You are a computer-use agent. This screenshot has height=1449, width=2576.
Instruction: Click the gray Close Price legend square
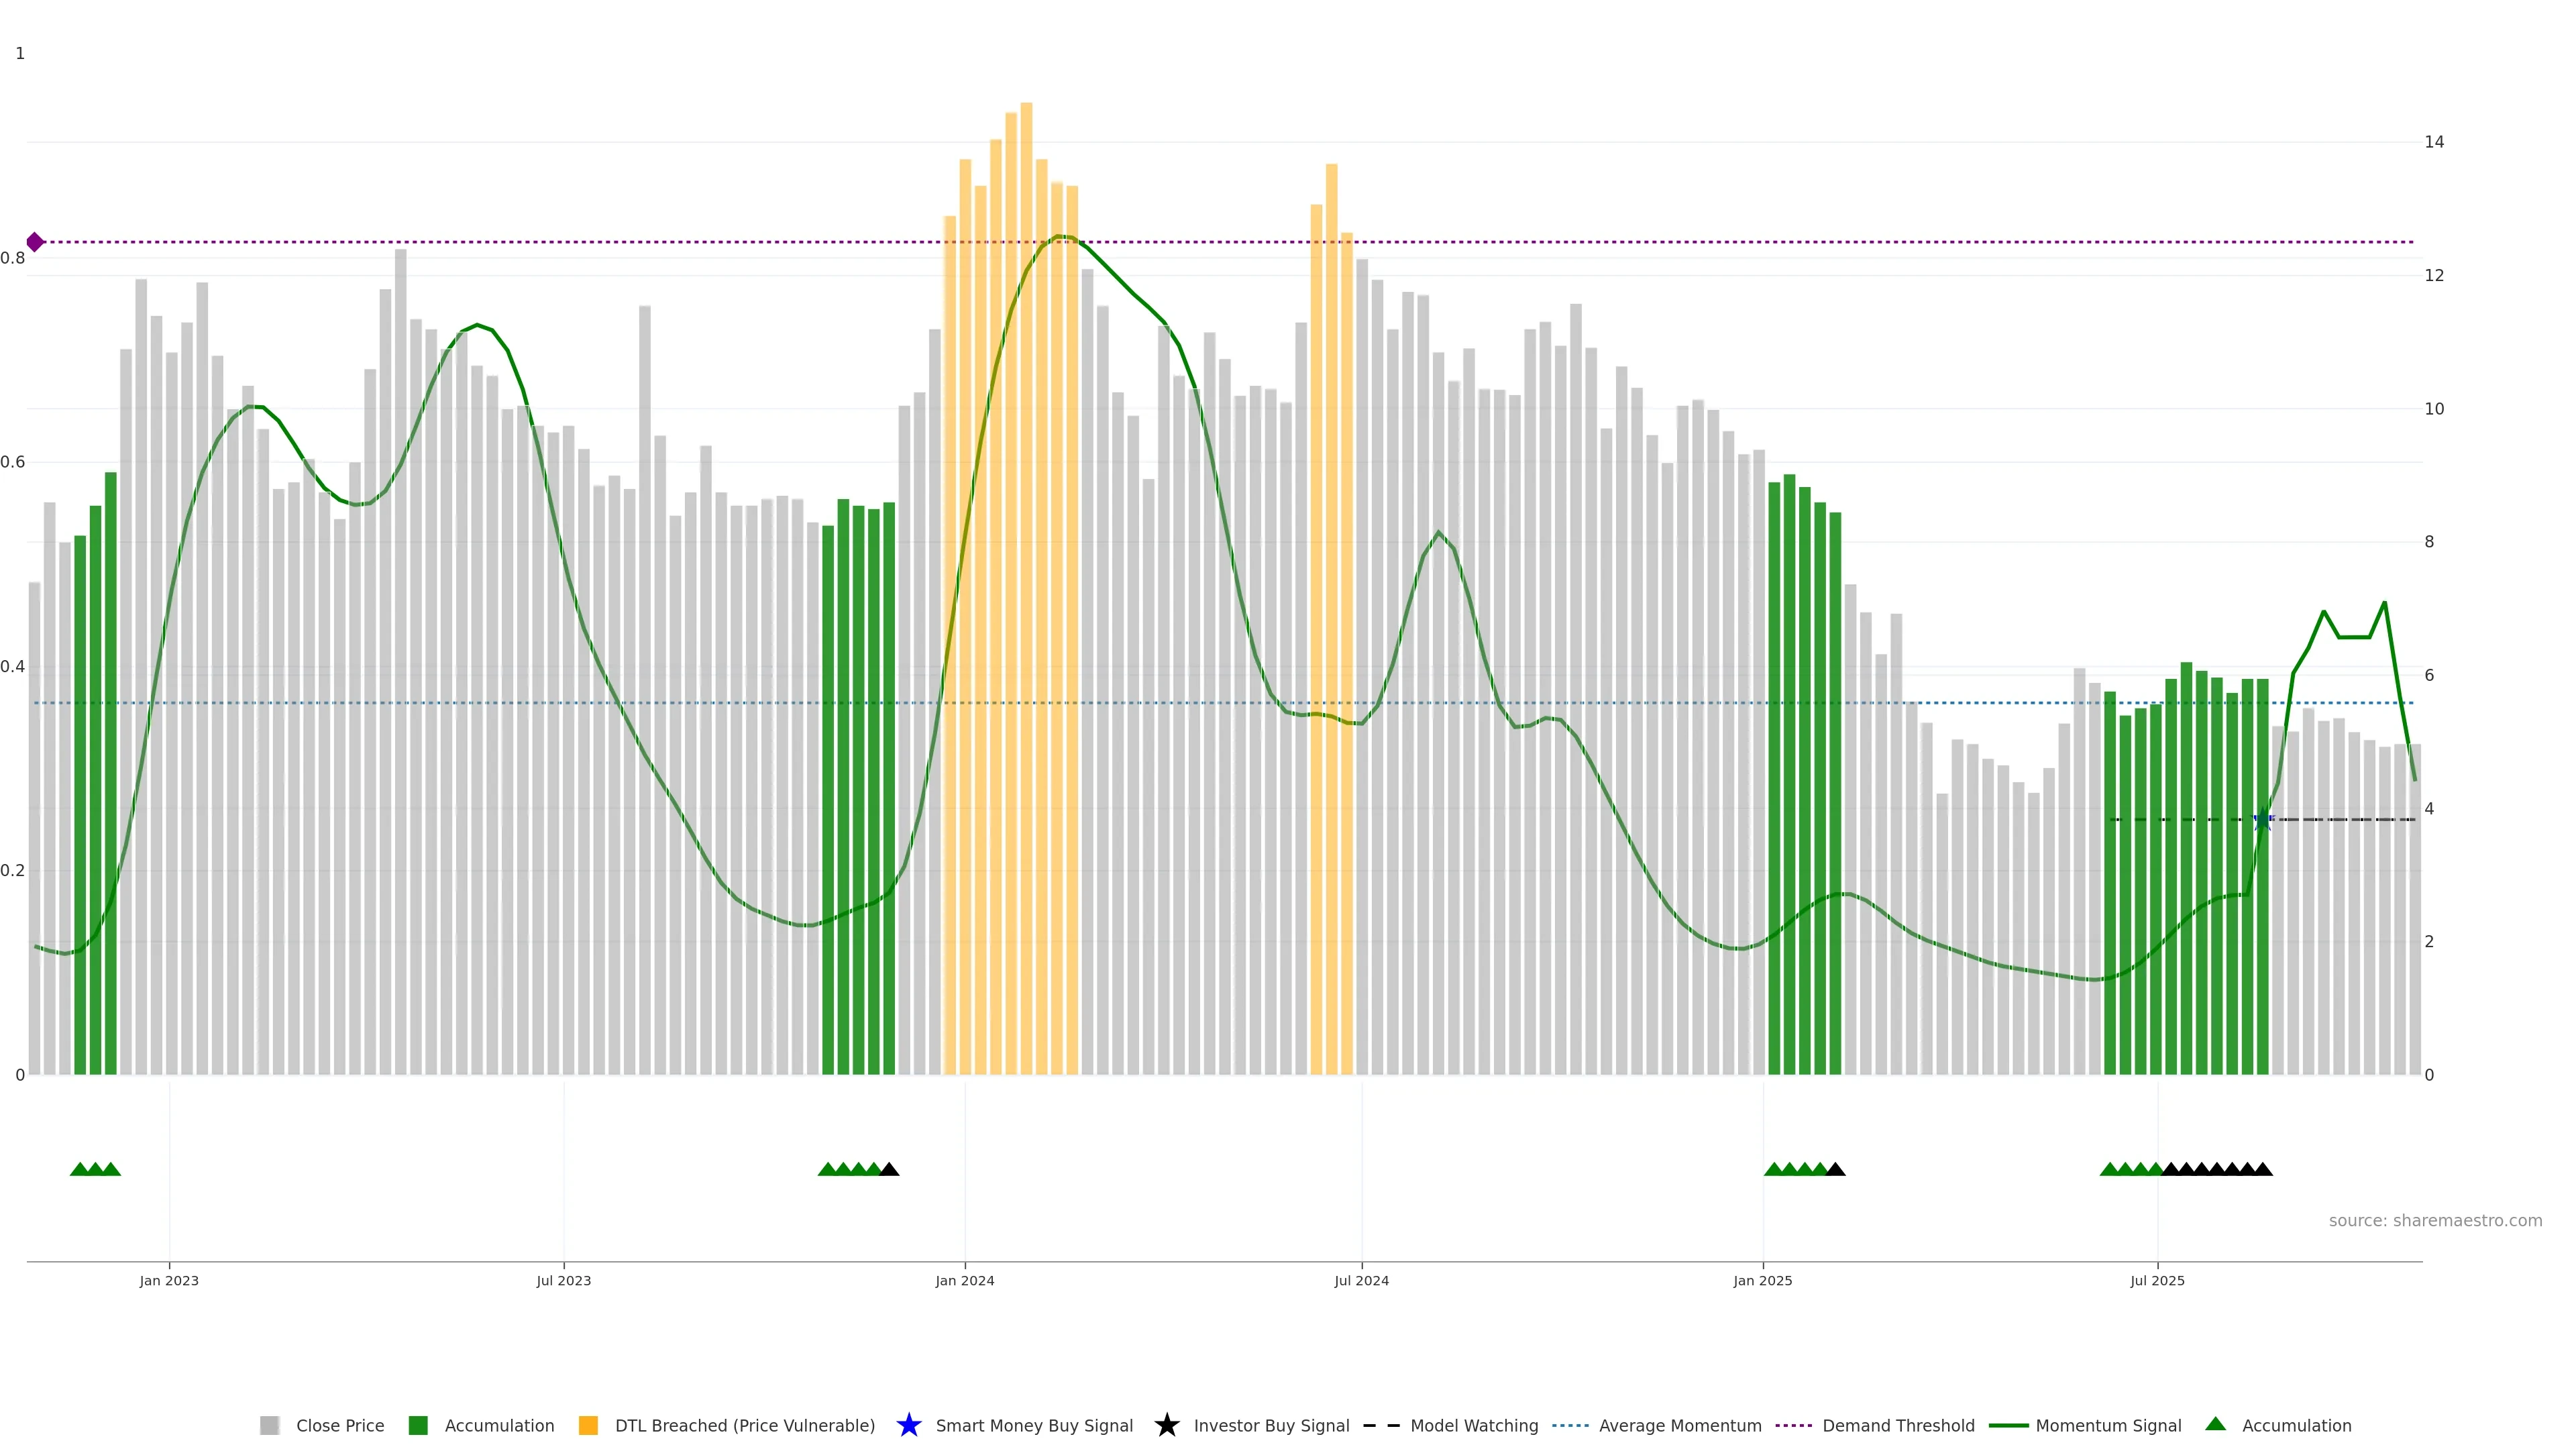point(269,1425)
